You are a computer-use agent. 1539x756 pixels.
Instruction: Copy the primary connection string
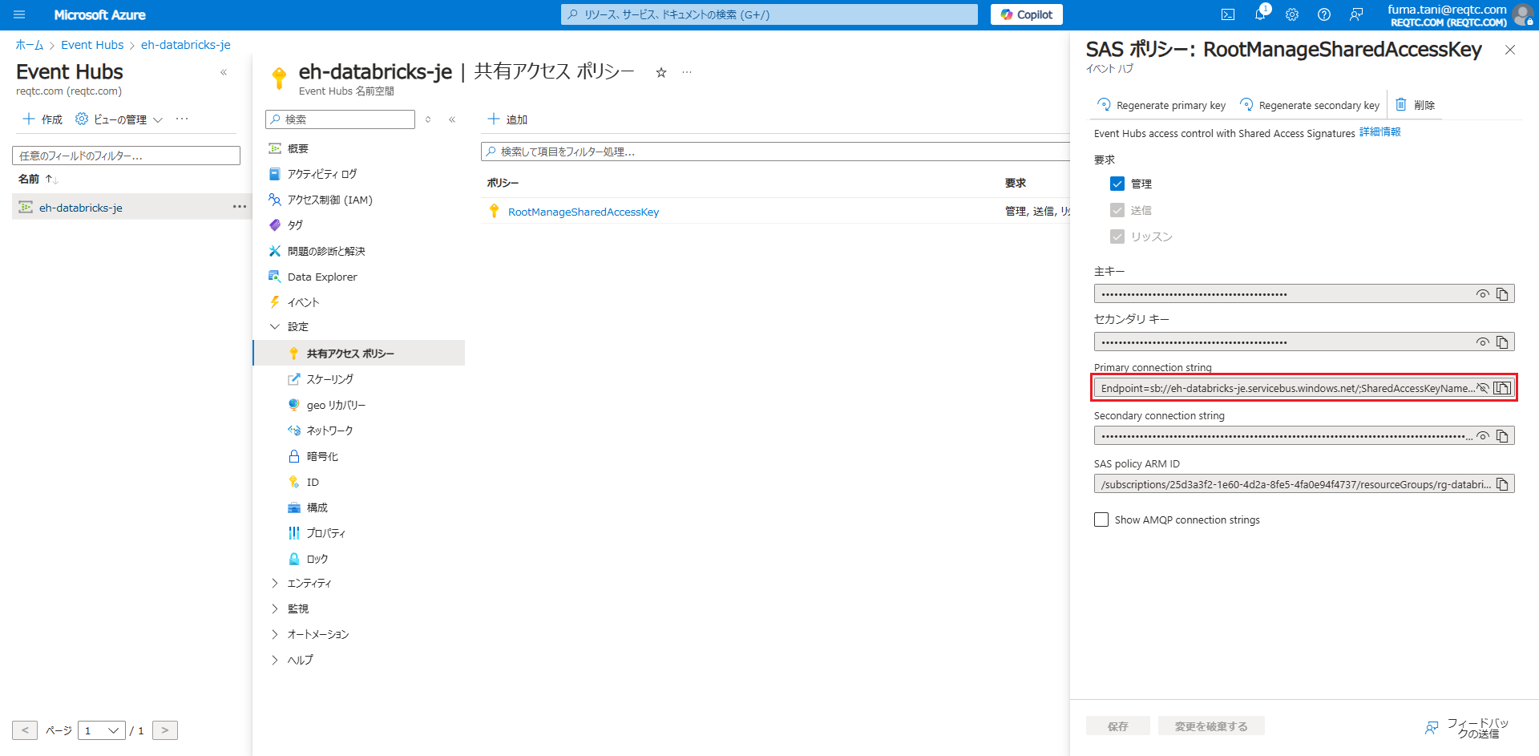[x=1503, y=387]
